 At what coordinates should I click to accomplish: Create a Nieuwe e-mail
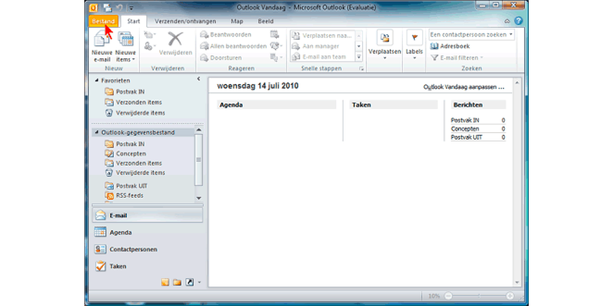[x=102, y=46]
